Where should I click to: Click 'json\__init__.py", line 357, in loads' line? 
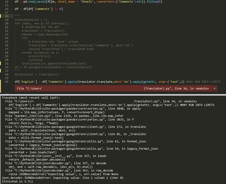(x=55, y=156)
